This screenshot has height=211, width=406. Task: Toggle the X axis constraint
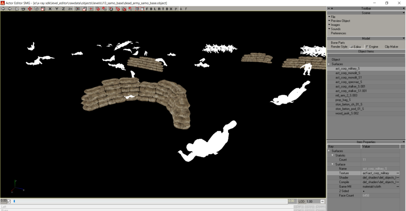click(x=50, y=9)
